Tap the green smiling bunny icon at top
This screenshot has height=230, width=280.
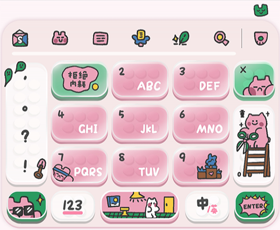261,10
